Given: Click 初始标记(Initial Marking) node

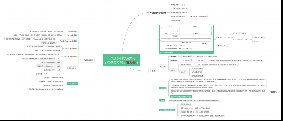Looking at the screenshot, I should tap(53, 77).
